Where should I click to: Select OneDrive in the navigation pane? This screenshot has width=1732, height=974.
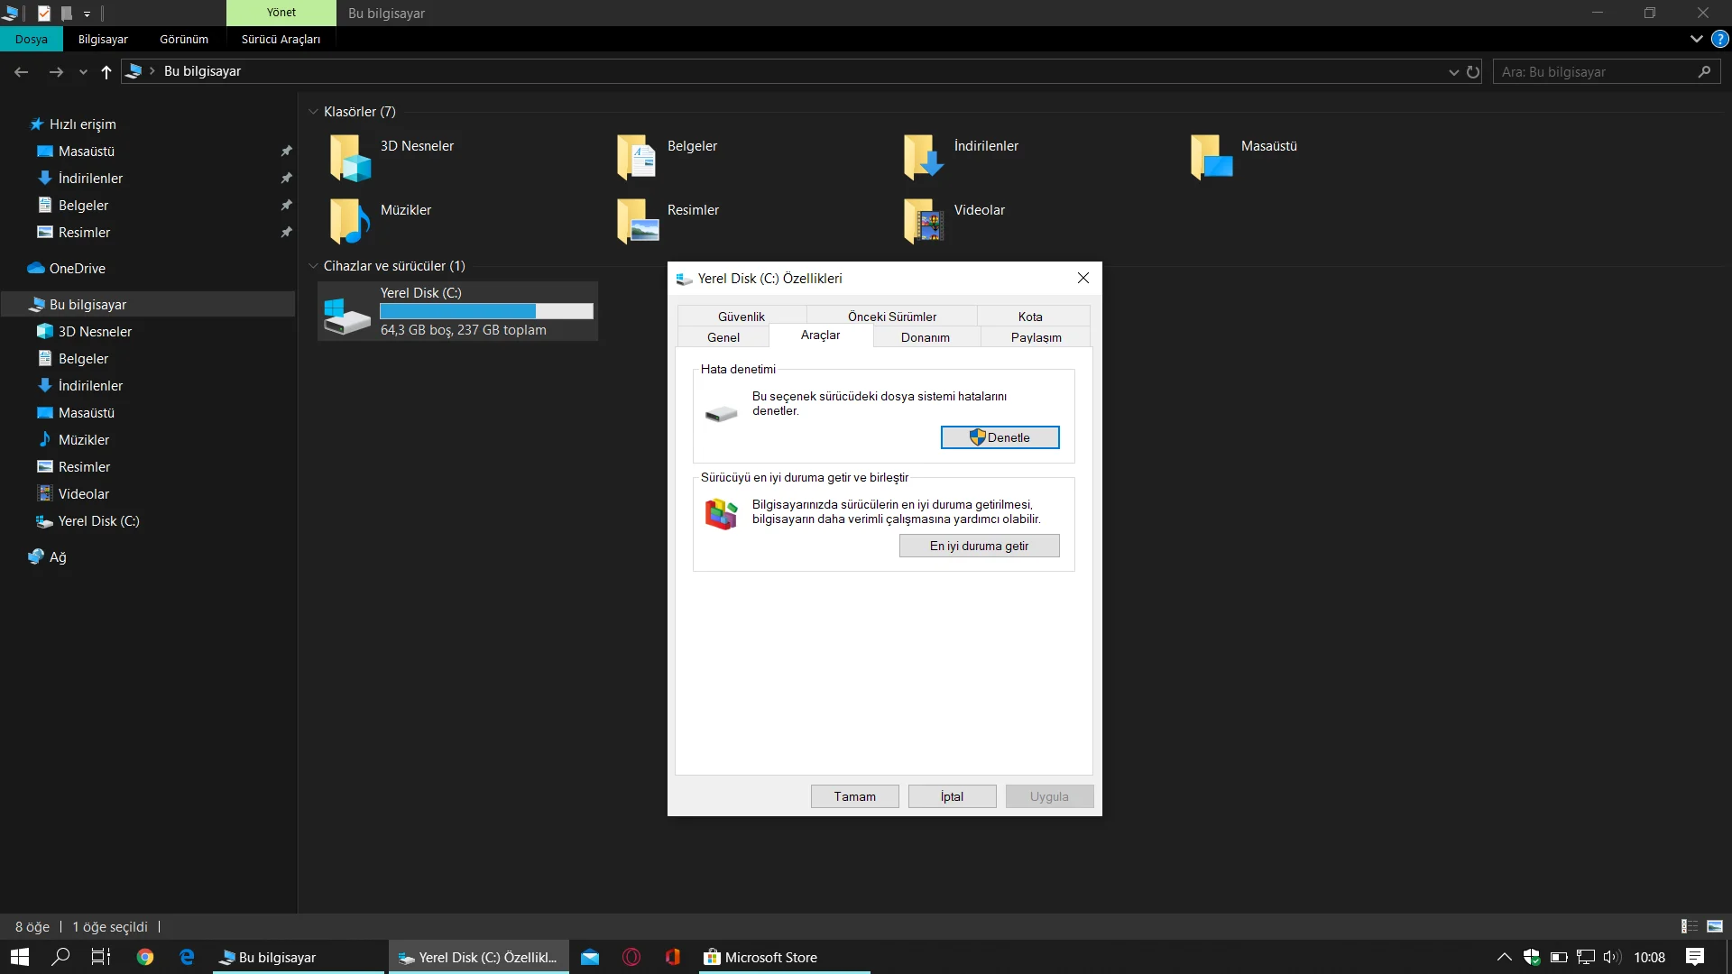coord(78,269)
